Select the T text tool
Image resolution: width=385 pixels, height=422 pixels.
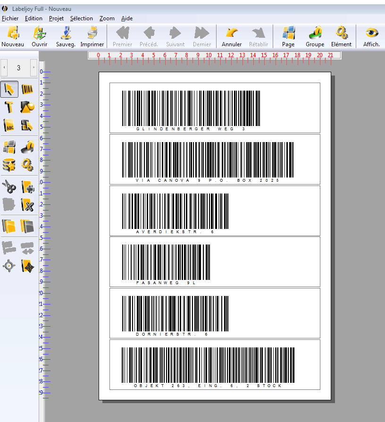[x=9, y=107]
